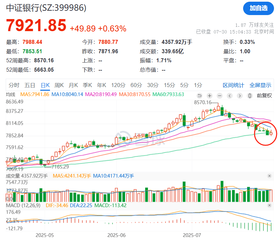Click the 今开 value 7880.77

point(108,42)
